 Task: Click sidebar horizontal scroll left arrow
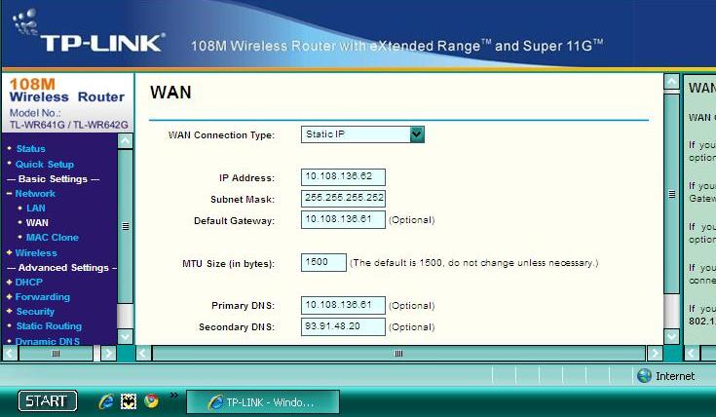point(10,354)
